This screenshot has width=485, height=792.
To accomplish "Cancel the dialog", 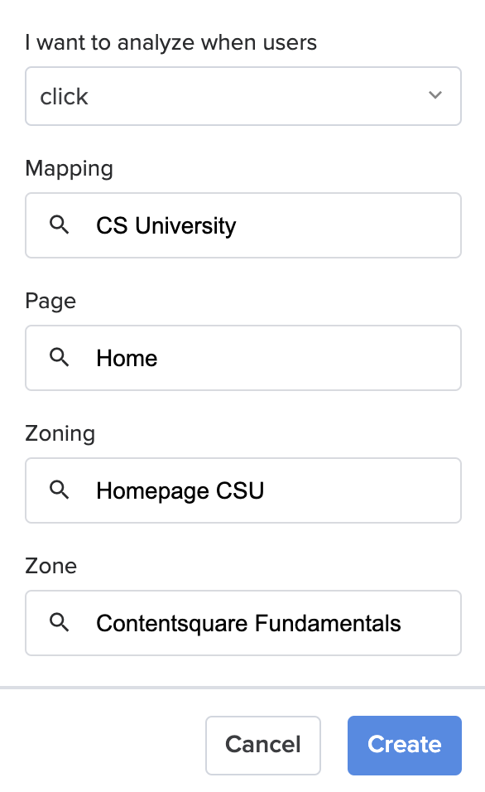I will point(263,745).
